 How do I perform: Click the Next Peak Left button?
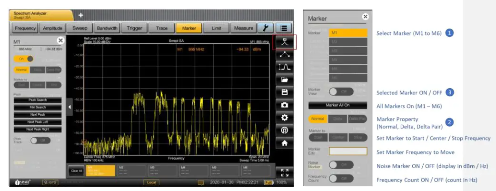38,122
